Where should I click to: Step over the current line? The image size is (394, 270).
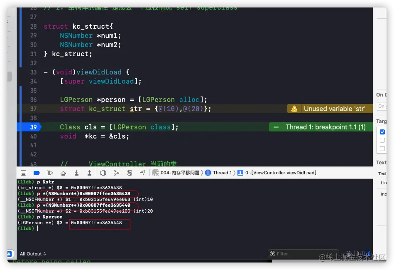coord(64,173)
